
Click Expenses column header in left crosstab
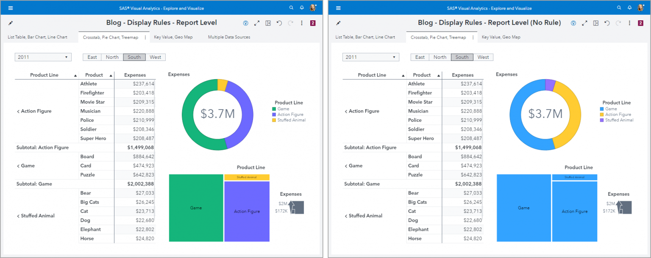tap(135, 75)
